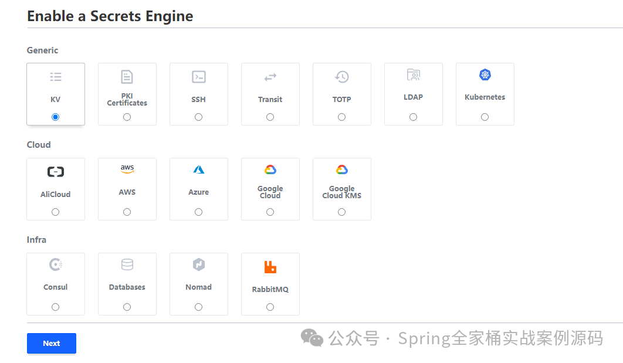Viewport: 623px width, 363px height.
Task: Click the AWS logo icon
Action: click(127, 169)
